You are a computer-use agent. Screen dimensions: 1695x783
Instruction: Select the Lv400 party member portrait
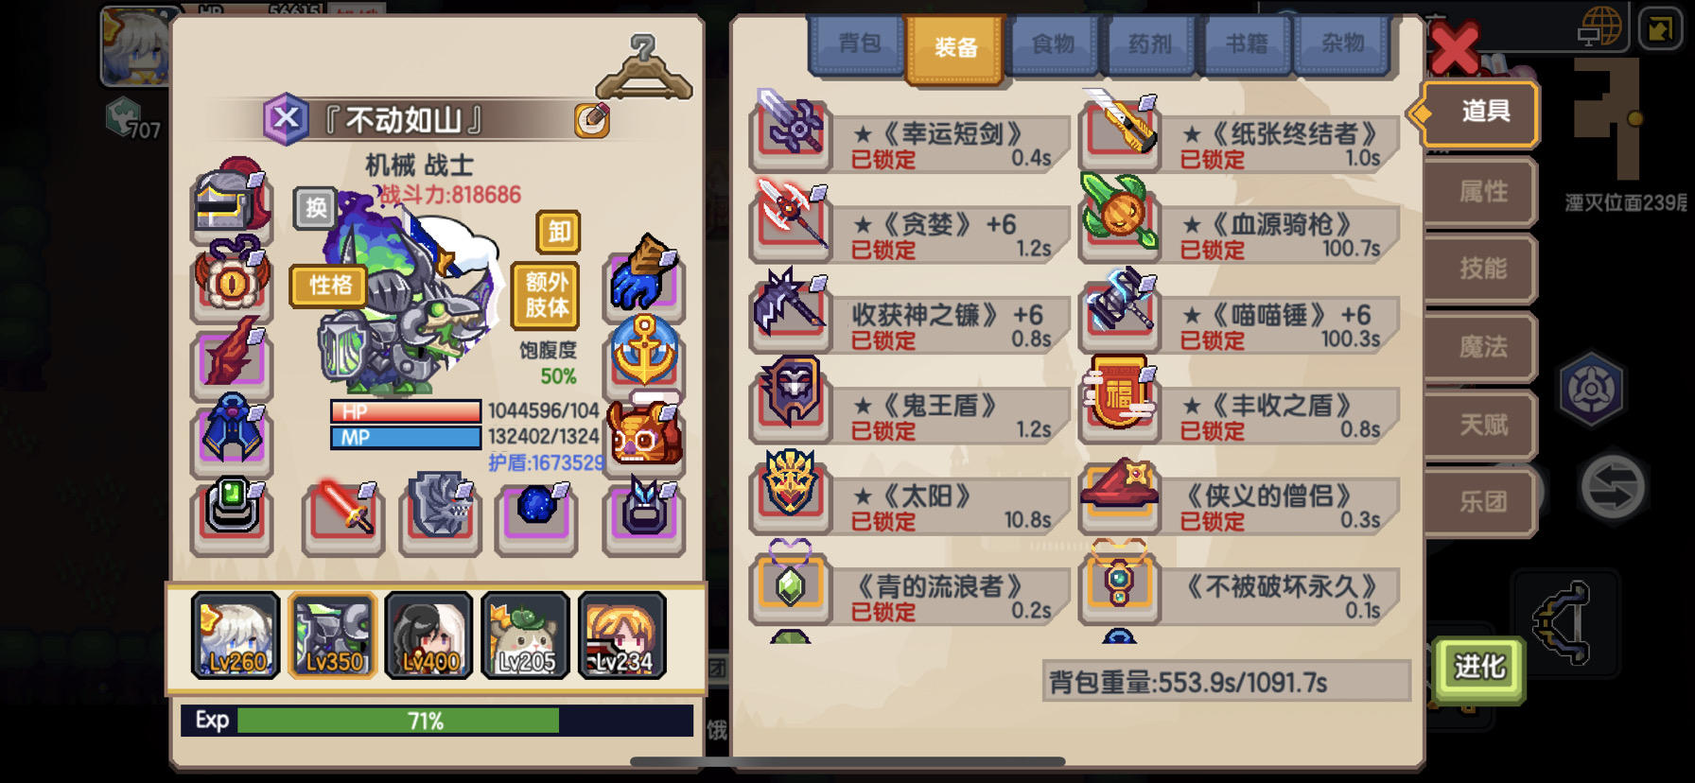(x=429, y=635)
